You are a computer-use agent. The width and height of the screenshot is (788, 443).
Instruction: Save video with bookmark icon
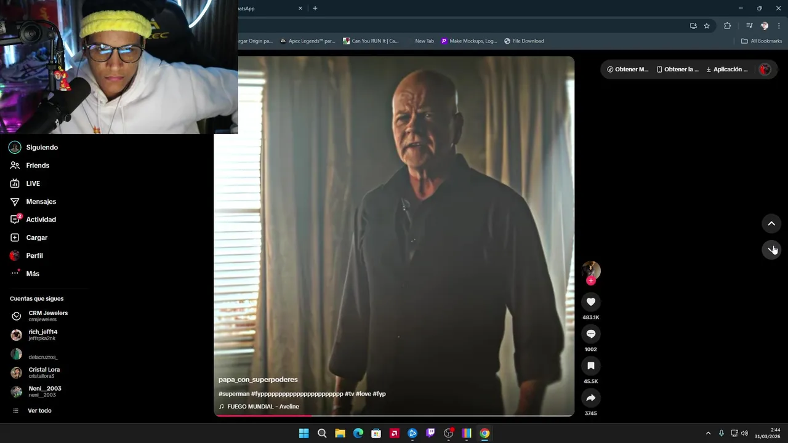click(x=591, y=365)
